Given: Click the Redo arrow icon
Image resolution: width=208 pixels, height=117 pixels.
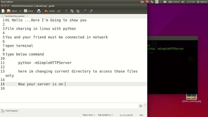Looking at the screenshot, I should click(59, 11).
